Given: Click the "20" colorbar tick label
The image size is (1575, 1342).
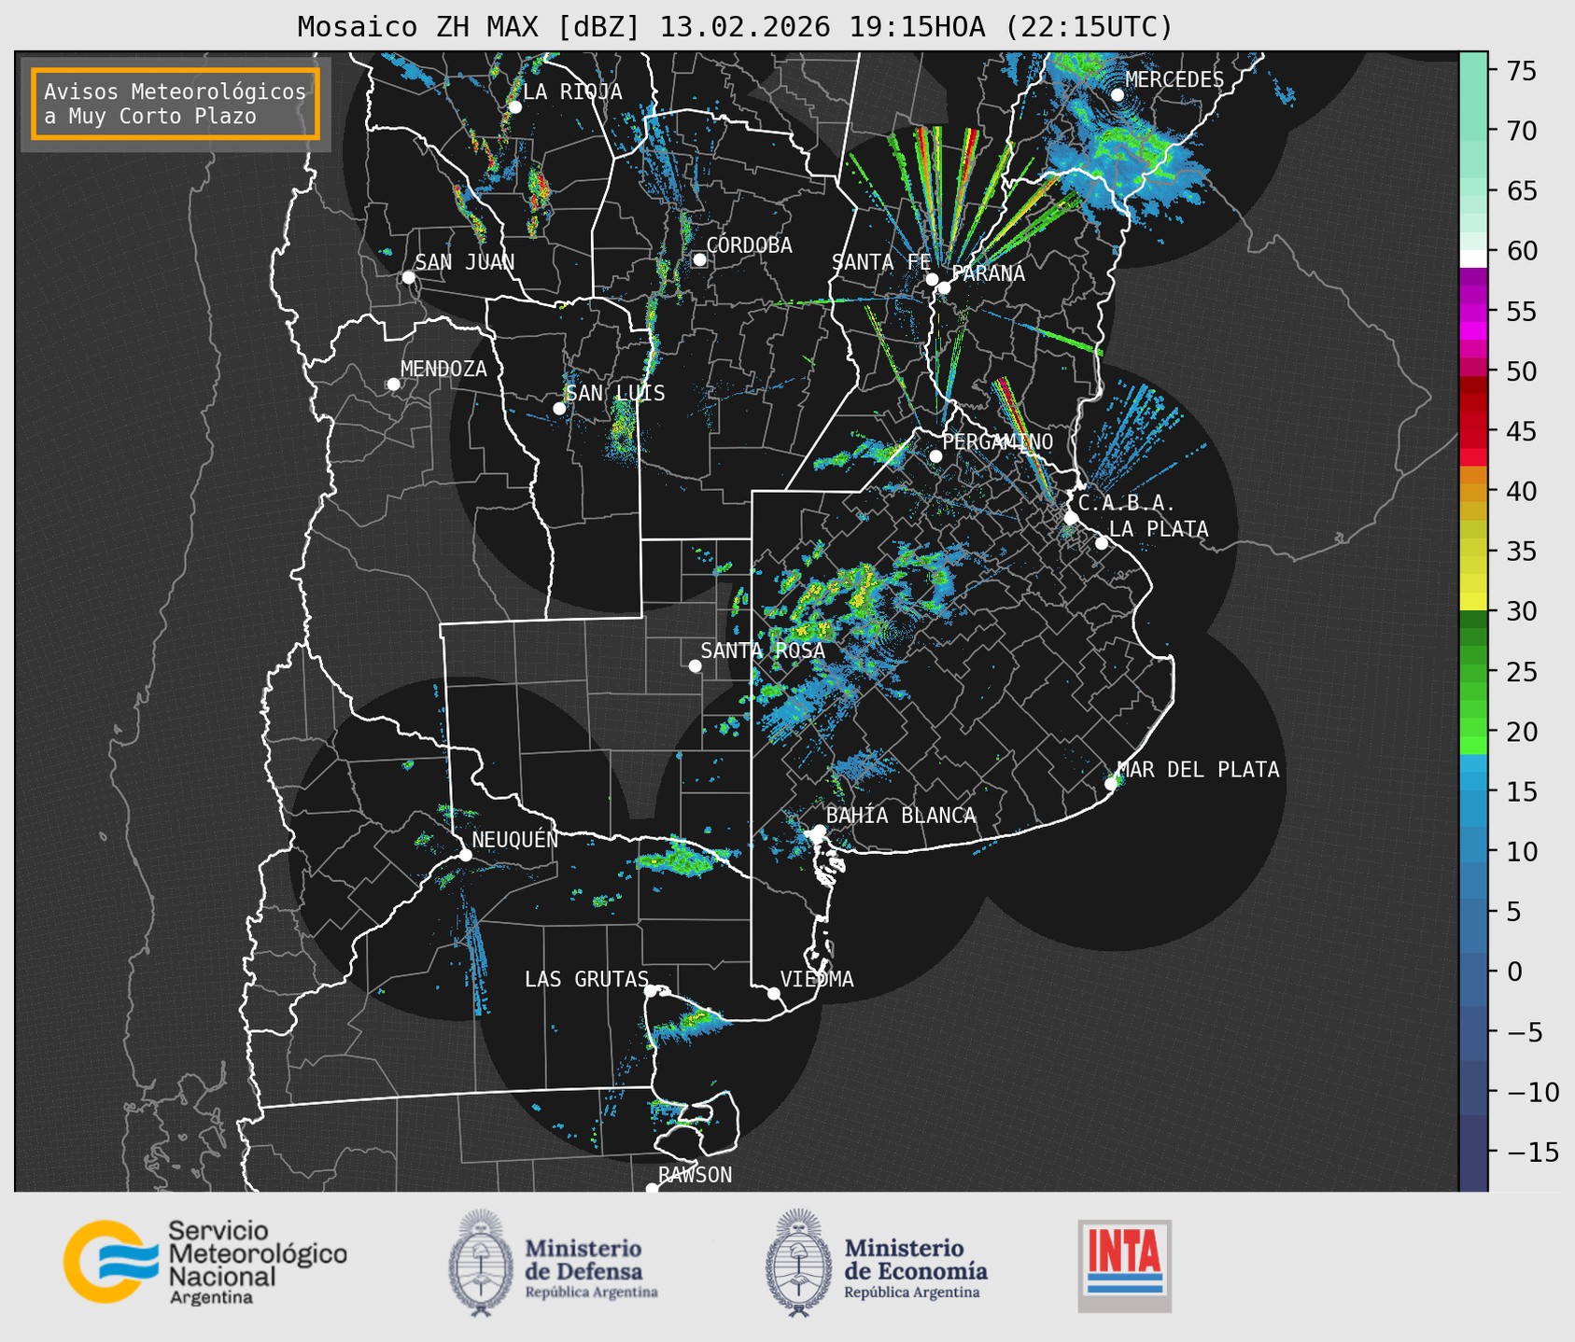Looking at the screenshot, I should [1522, 732].
